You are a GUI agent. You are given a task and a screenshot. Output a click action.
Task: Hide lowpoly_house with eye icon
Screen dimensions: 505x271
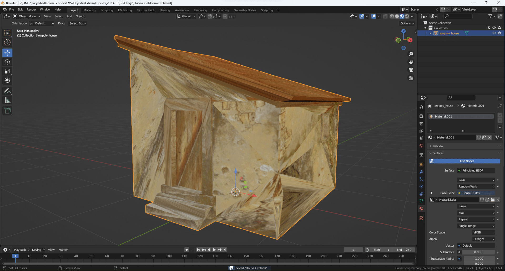pyautogui.click(x=494, y=33)
